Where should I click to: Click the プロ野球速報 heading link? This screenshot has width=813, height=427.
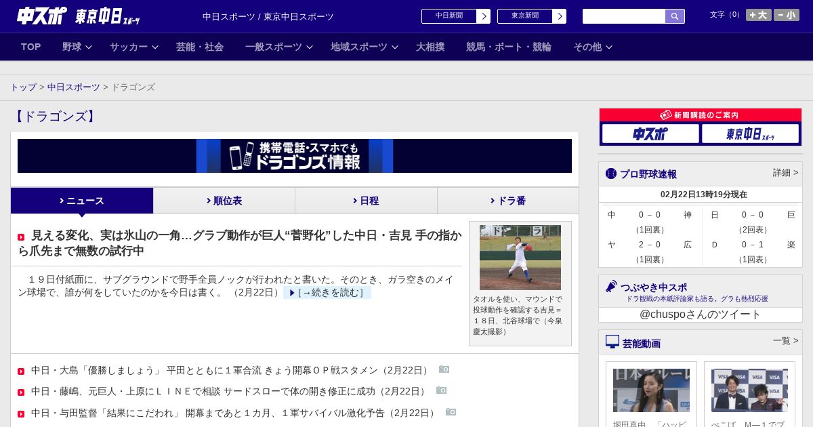tap(648, 174)
